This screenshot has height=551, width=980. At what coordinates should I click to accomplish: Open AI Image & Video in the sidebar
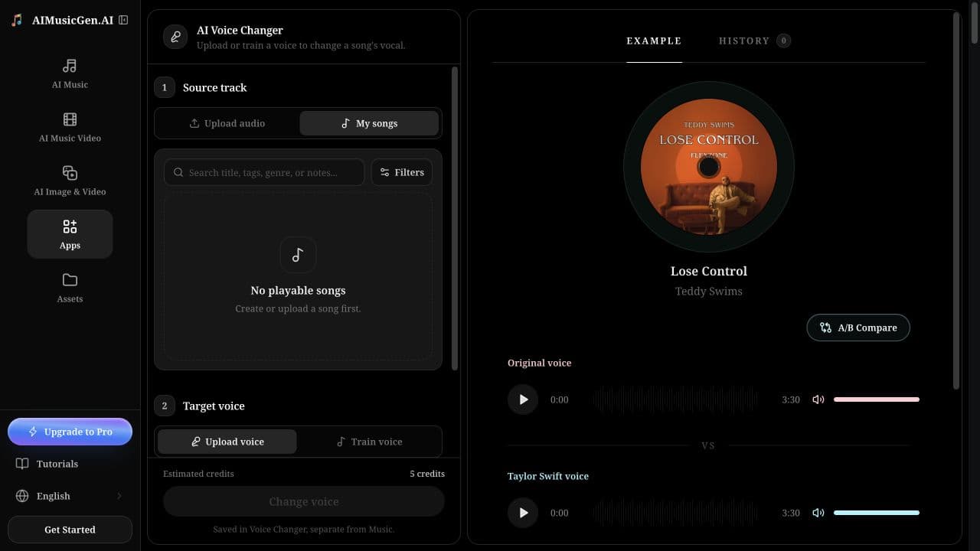tap(70, 181)
